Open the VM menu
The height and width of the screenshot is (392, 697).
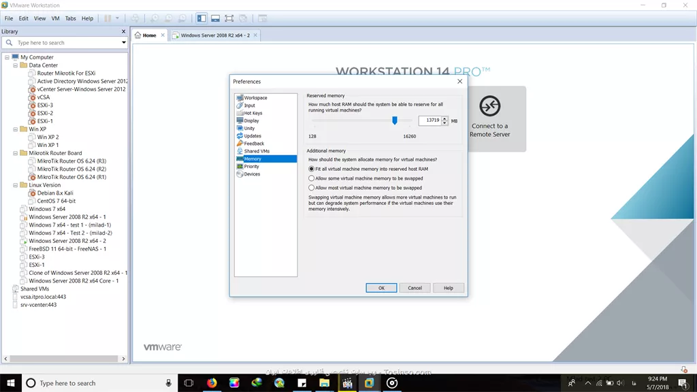click(x=55, y=18)
